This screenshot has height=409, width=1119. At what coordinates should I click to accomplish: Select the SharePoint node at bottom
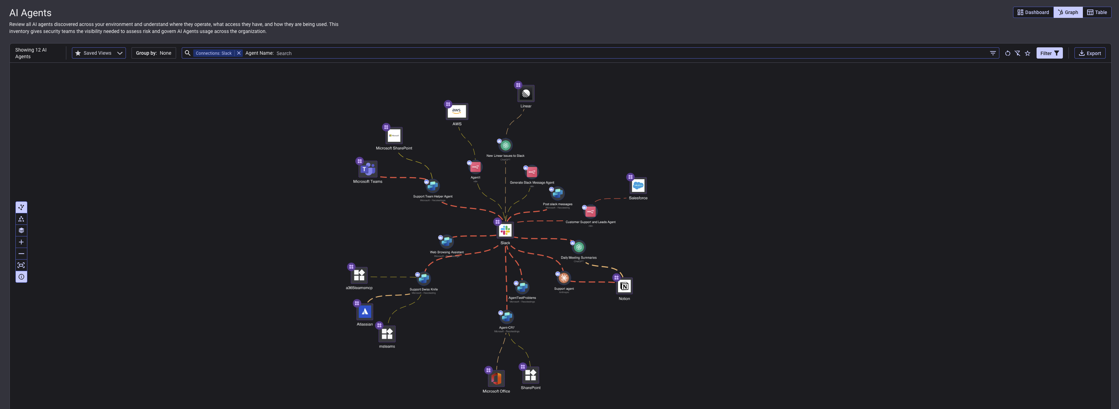(x=530, y=375)
